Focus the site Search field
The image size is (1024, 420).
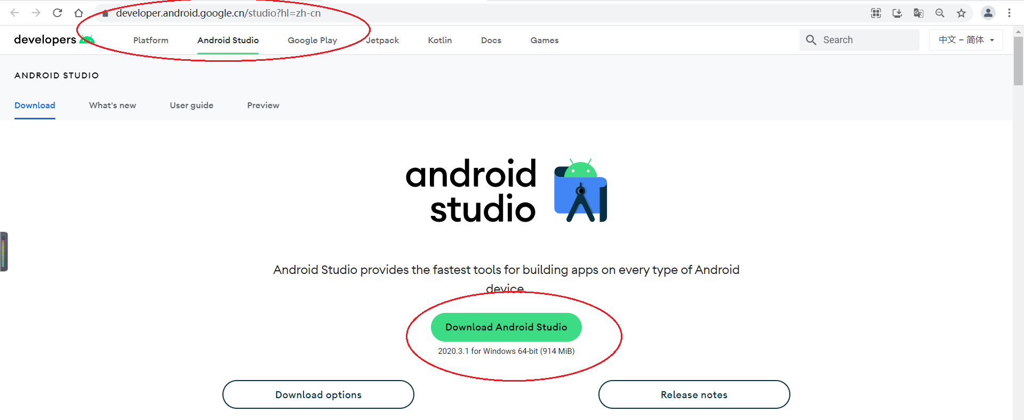859,40
